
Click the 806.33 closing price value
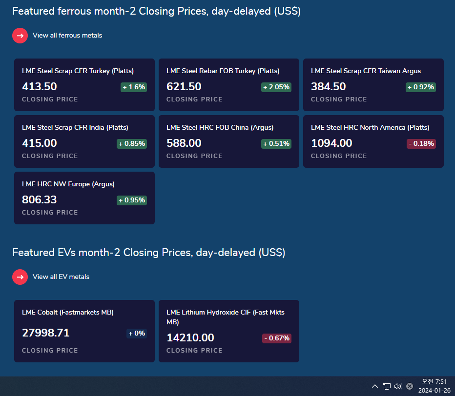click(40, 200)
